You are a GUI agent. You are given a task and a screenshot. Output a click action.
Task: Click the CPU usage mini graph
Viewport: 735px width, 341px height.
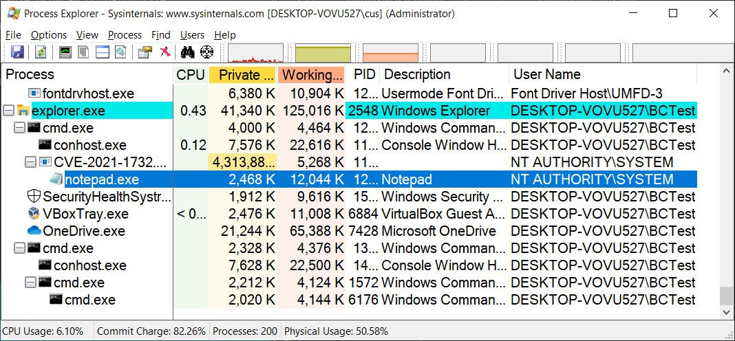255,53
